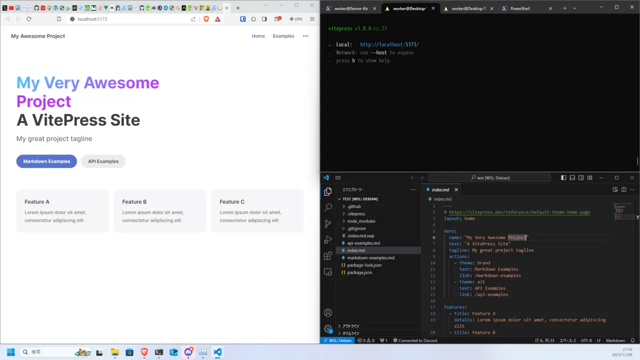Image resolution: width=640 pixels, height=360 pixels.
Task: Toggle the Brave sidebar panel icon
Action: (x=264, y=19)
